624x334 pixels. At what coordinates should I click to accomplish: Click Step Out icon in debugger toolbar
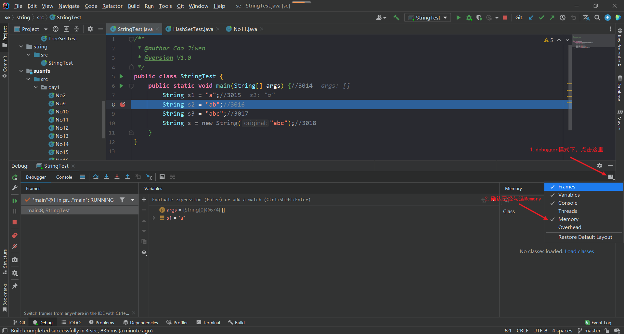point(128,177)
